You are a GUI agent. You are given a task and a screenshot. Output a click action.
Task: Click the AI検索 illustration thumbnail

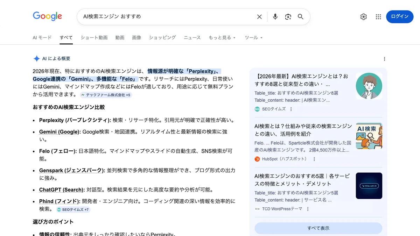(369, 136)
